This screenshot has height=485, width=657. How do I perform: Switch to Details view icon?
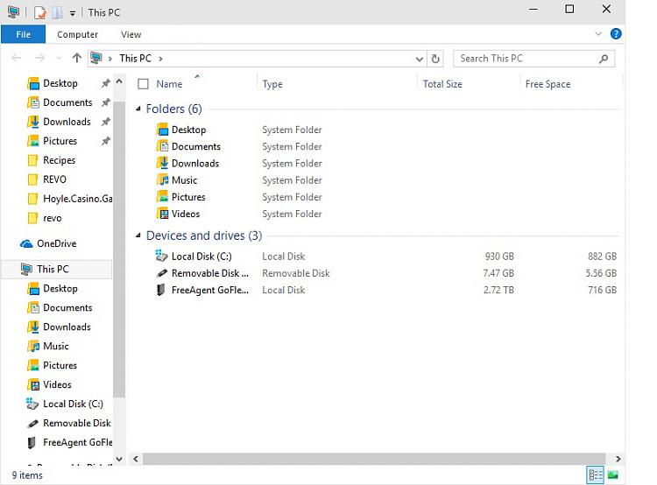(596, 475)
